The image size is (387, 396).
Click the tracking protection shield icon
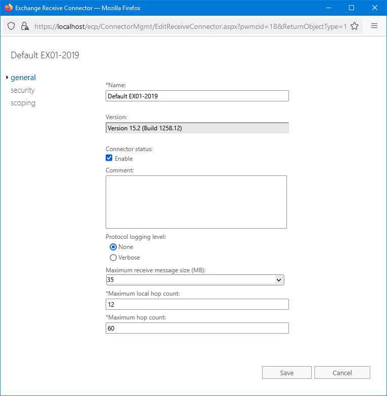click(x=11, y=26)
